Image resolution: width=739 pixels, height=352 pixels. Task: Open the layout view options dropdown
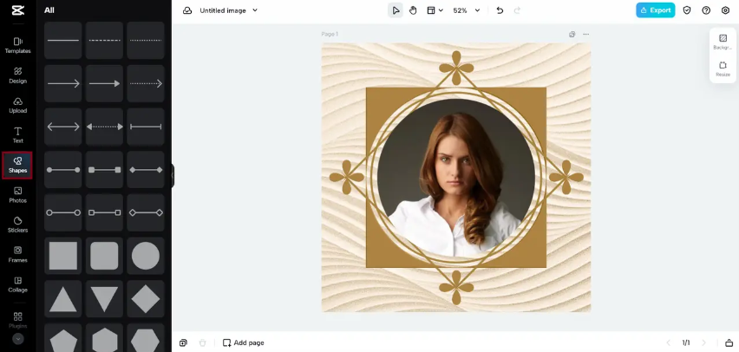pos(435,10)
